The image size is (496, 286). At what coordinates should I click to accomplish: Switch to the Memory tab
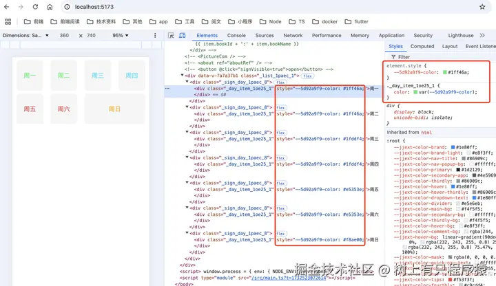point(360,35)
